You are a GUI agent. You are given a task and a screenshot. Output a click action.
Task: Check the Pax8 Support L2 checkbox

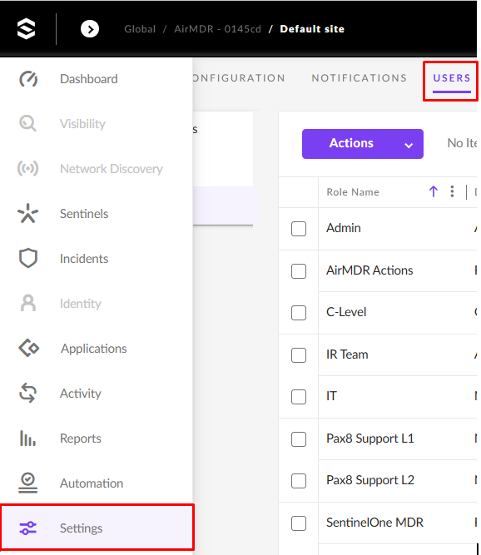299,481
